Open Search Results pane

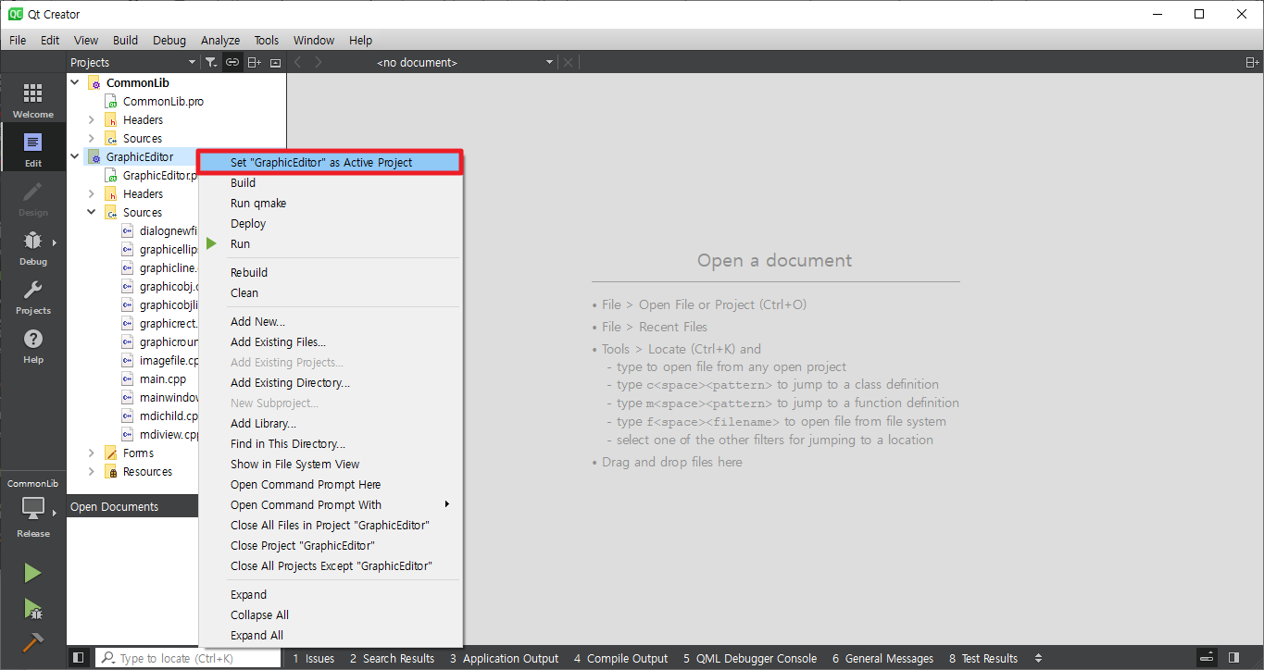(392, 658)
